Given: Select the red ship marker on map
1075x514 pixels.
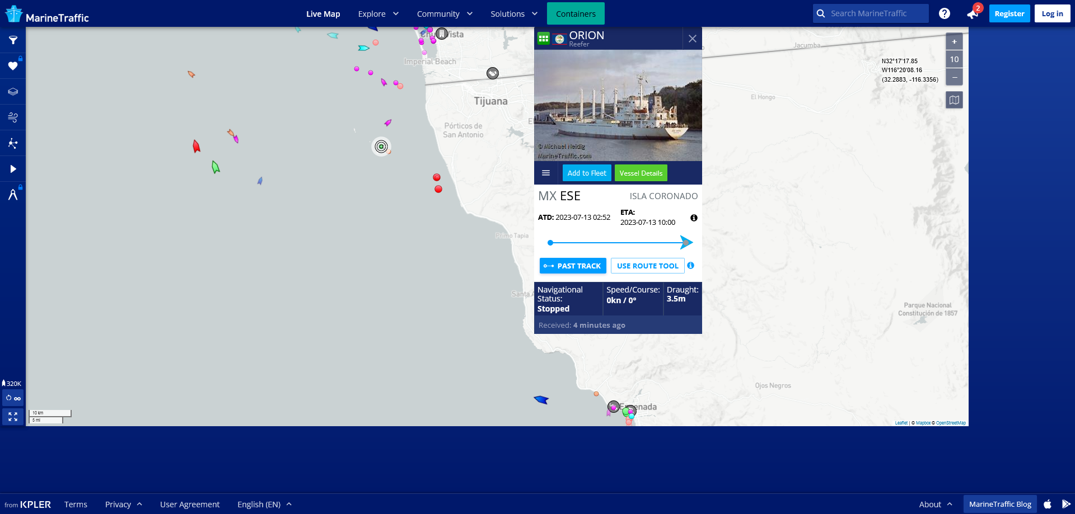Looking at the screenshot, I should pyautogui.click(x=196, y=147).
